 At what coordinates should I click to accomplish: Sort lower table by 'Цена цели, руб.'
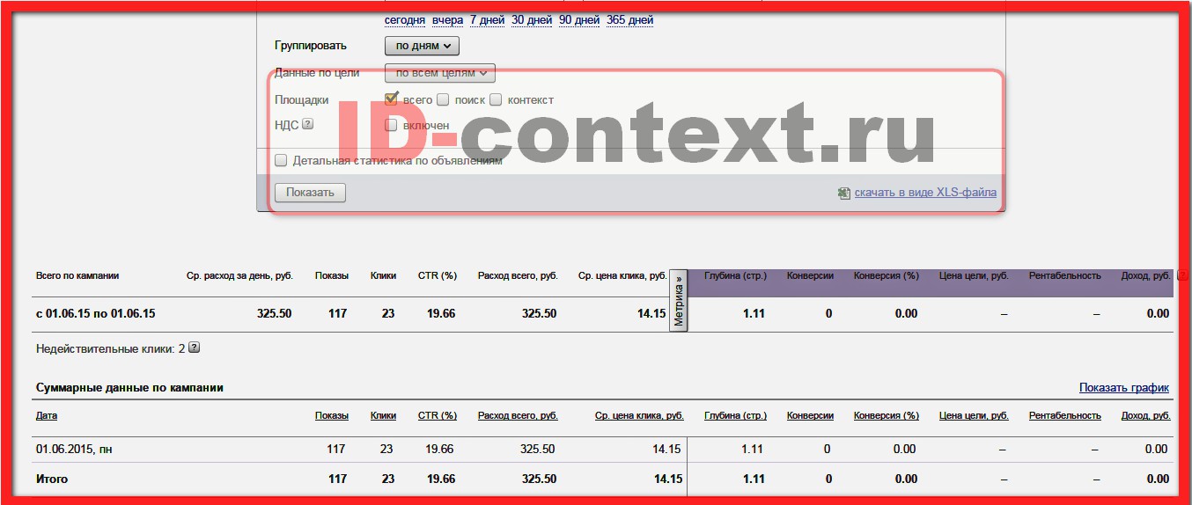point(974,415)
